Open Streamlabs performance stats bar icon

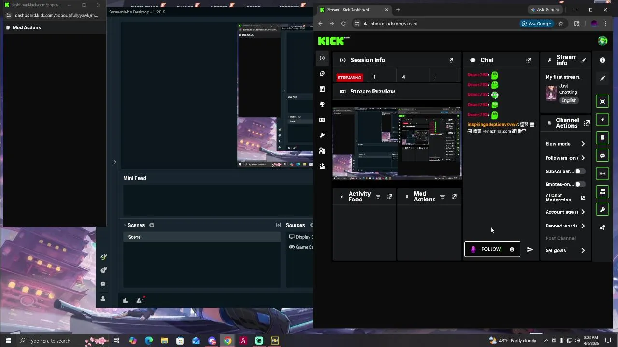126,300
